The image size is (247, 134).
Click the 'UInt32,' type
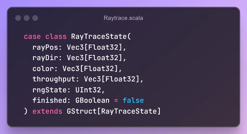90,90
